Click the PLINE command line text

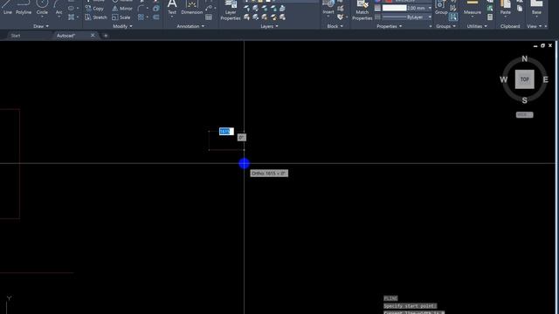pyautogui.click(x=390, y=298)
